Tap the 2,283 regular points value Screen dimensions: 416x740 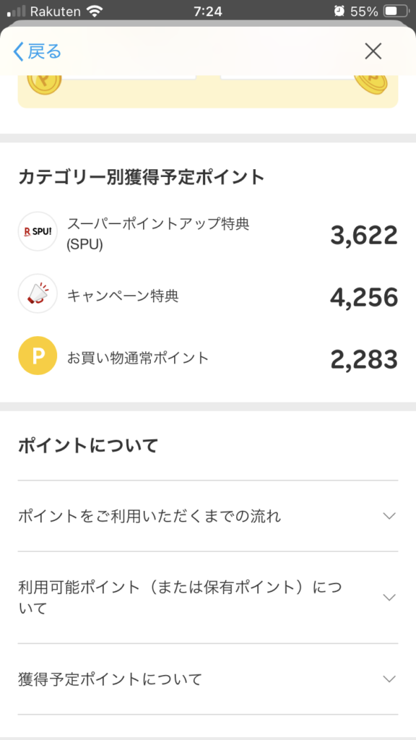pyautogui.click(x=364, y=360)
